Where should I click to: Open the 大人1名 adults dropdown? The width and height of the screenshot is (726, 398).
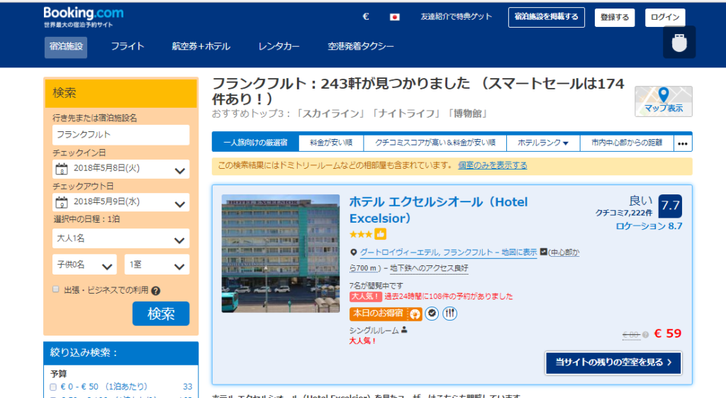click(121, 239)
